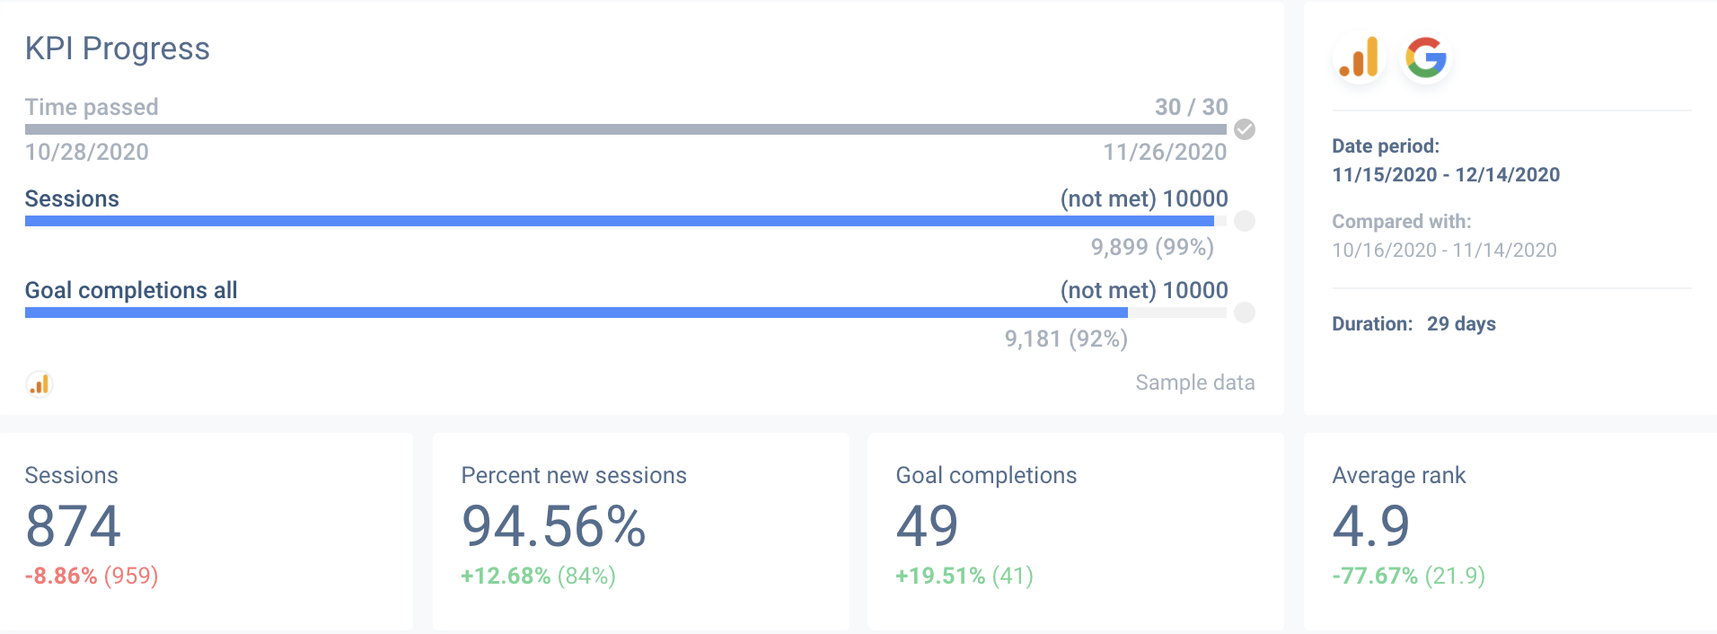Select the Google icon next to Analytics
1717x634 pixels.
(x=1426, y=57)
